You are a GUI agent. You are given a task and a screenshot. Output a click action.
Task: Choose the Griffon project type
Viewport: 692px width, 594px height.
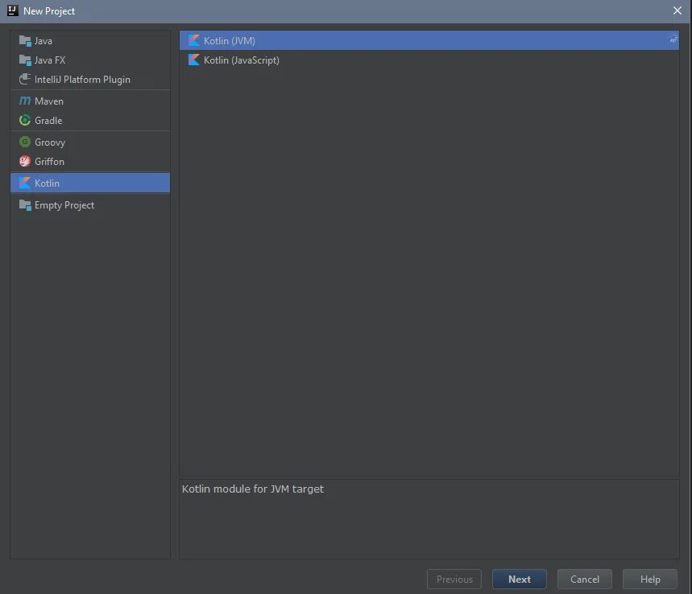click(x=90, y=162)
